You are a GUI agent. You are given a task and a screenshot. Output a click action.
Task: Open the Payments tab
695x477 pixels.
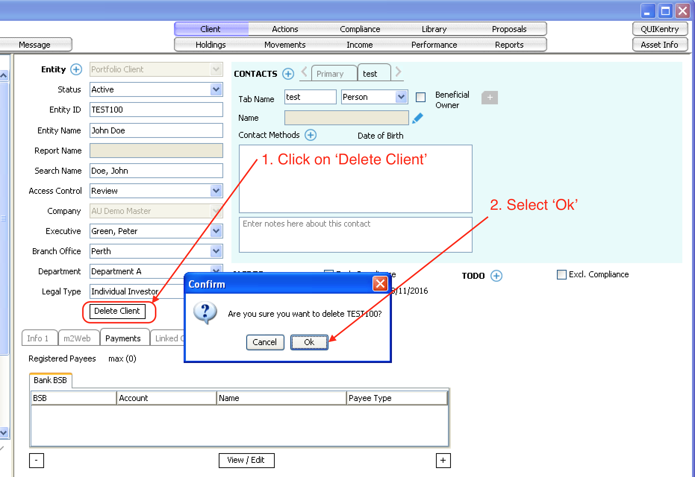[x=123, y=338]
